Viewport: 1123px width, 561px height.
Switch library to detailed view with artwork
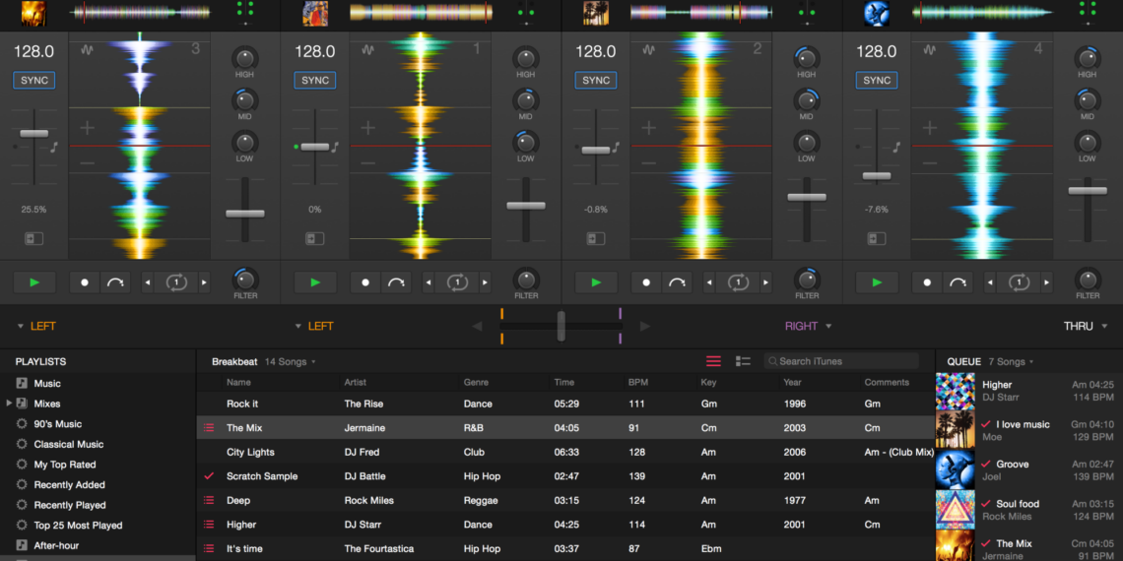coord(743,361)
